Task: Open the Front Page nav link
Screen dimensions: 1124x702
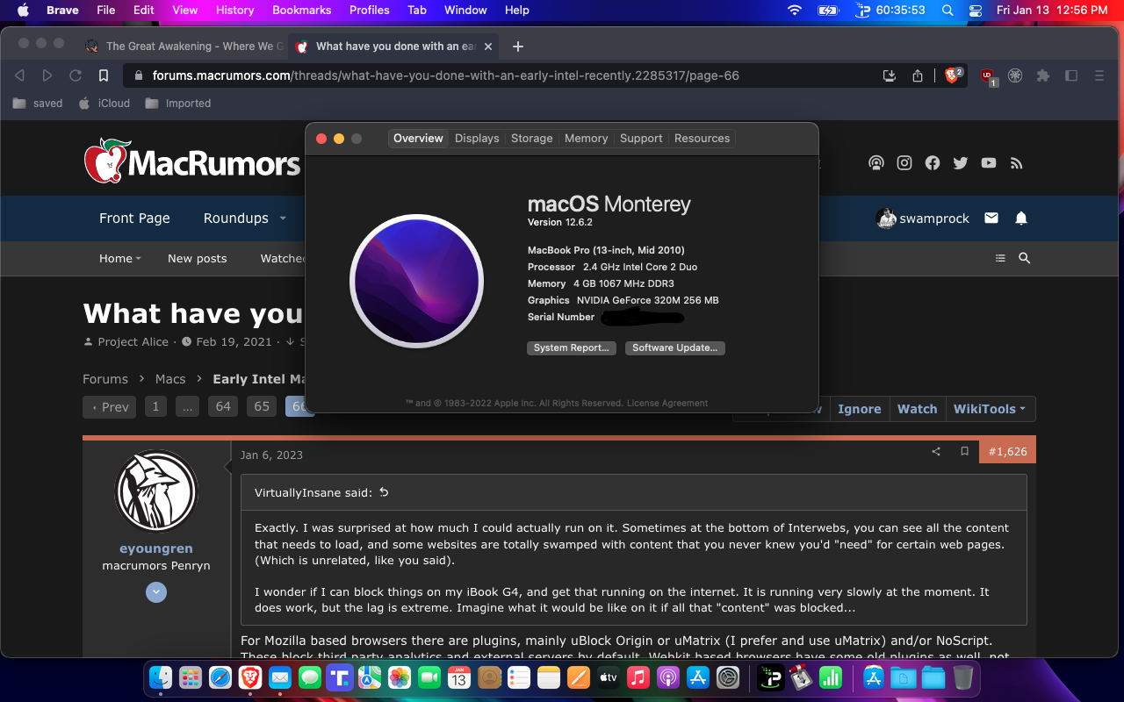Action: tap(134, 218)
